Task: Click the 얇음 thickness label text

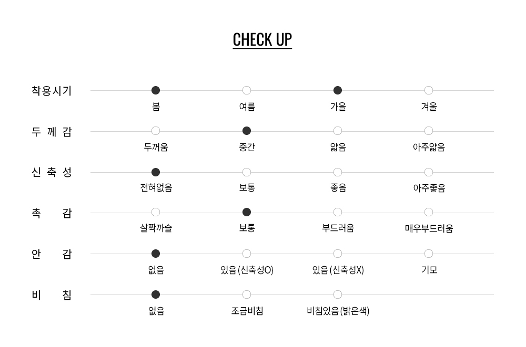Action: 338,147
